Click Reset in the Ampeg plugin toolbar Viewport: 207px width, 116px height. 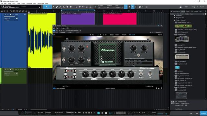pos(124,35)
